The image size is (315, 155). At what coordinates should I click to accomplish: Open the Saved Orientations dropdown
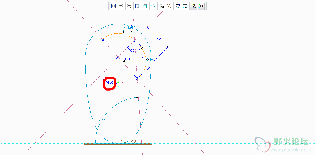click(154, 6)
